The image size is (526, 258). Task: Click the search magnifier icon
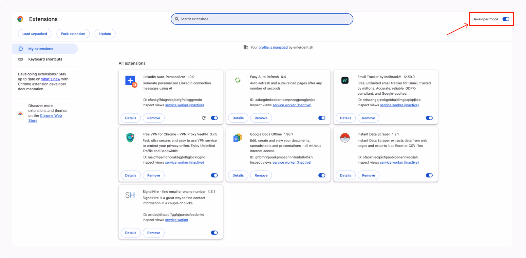[x=177, y=19]
